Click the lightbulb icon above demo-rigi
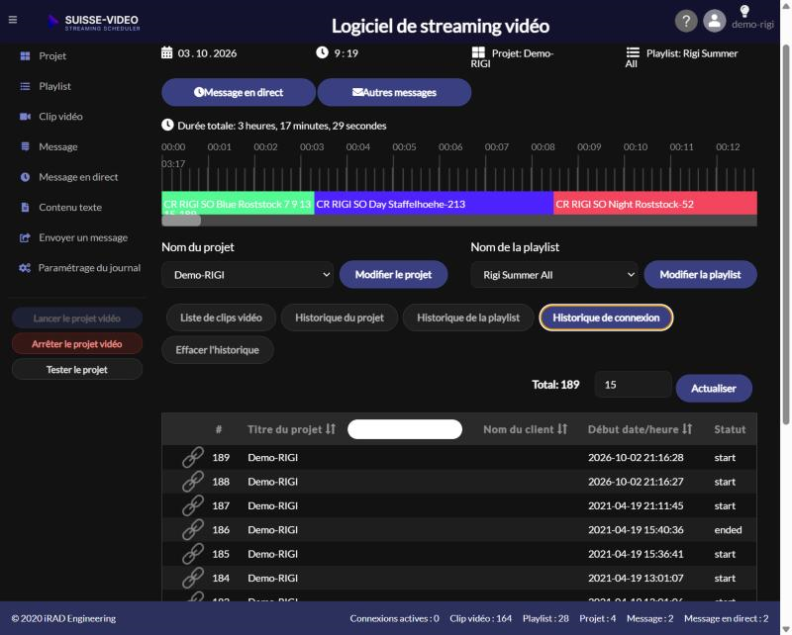The image size is (792, 635). coord(744,11)
